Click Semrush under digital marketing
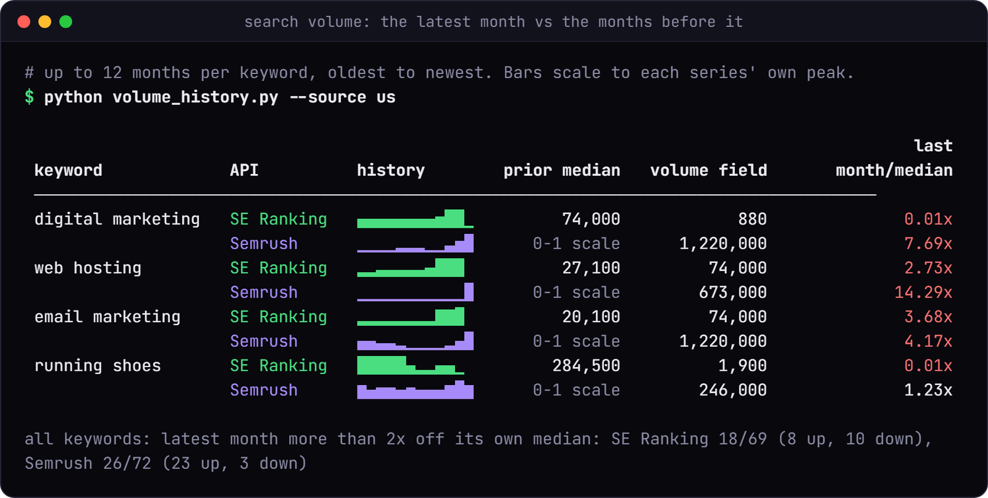The width and height of the screenshot is (988, 498). pyautogui.click(x=264, y=244)
